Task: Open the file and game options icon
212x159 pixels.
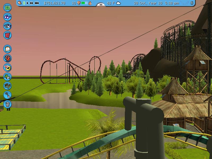Action: click(7, 26)
